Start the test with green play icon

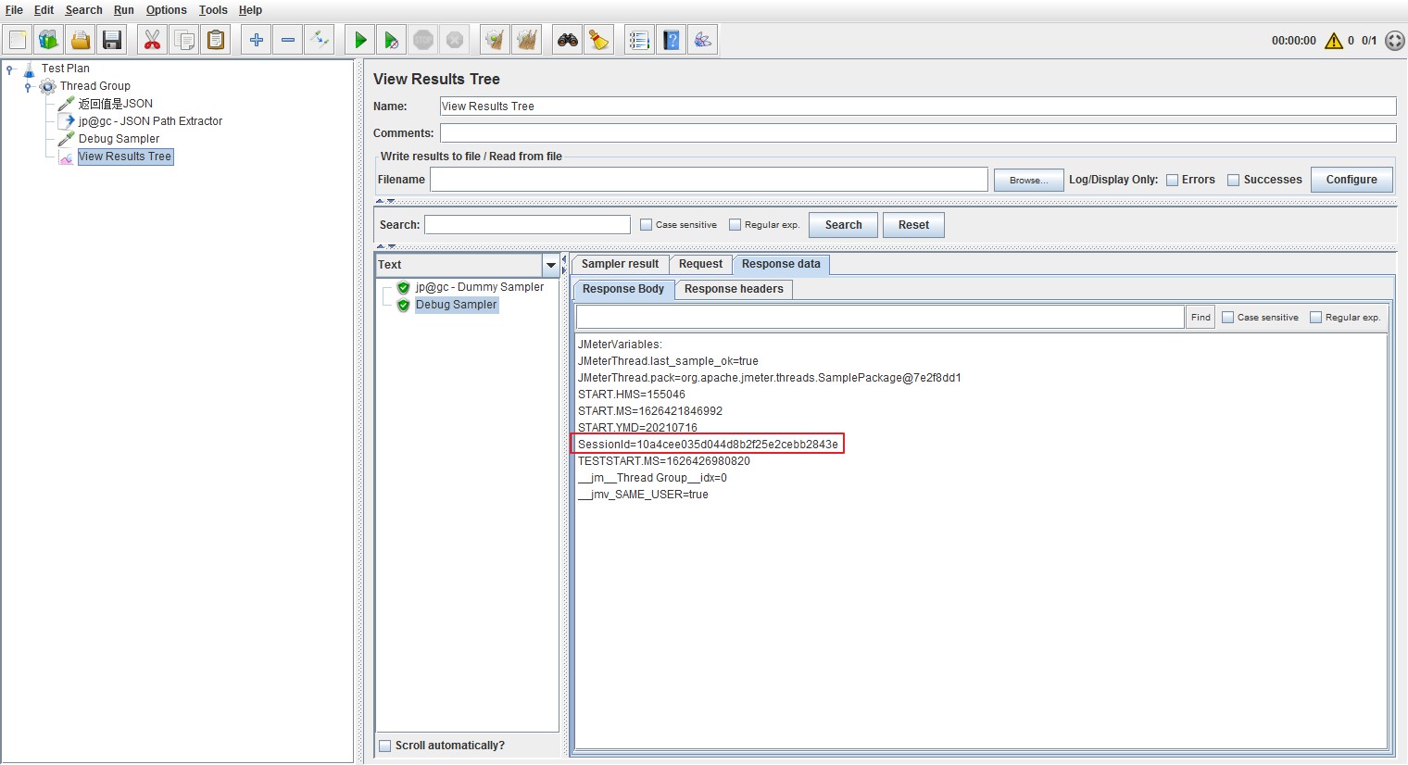click(360, 40)
